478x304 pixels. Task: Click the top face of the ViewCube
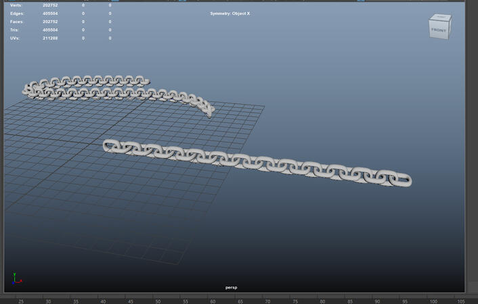(x=441, y=18)
